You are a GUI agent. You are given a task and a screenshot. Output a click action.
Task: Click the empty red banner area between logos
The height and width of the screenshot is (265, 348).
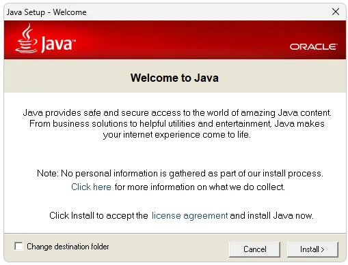183,40
